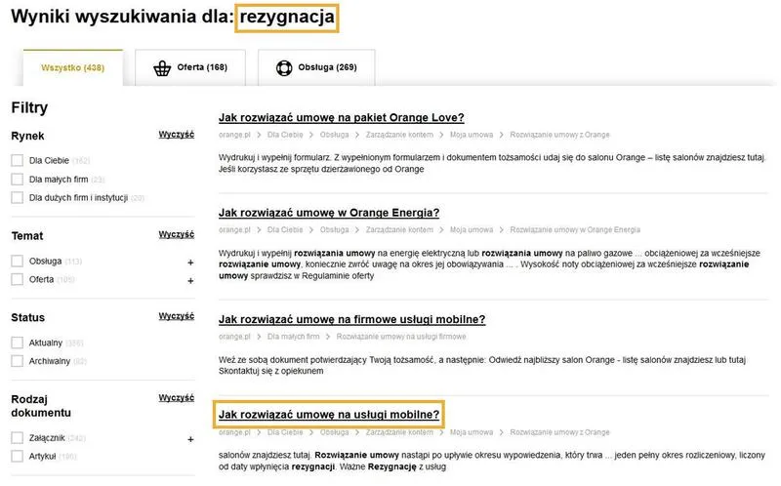This screenshot has width=781, height=486.
Task: Open the Obsługa (269) tab
Action: click(x=316, y=67)
